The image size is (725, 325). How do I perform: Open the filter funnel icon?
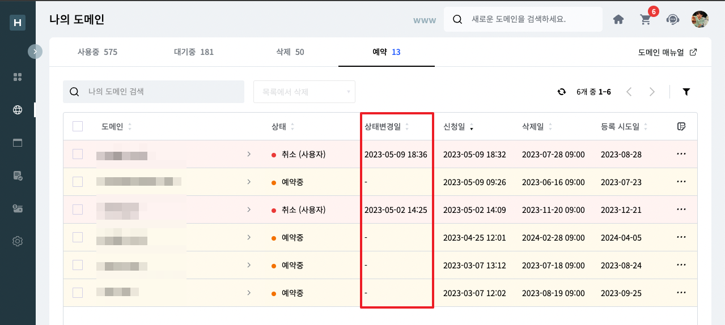tap(686, 92)
